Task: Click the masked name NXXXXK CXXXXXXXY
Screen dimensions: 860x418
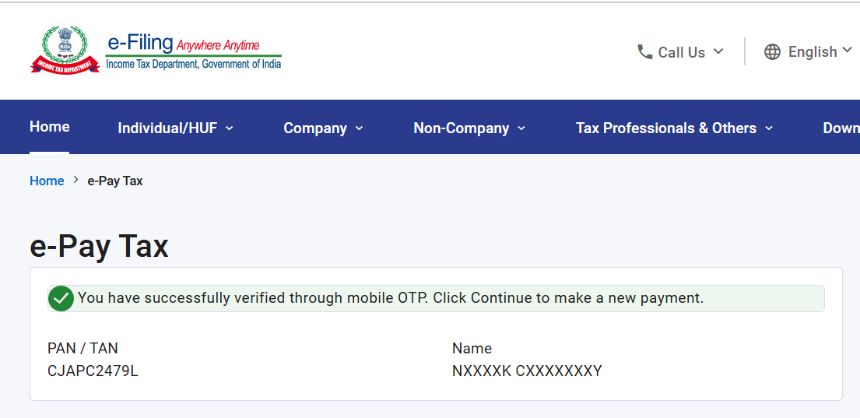Action: click(527, 371)
